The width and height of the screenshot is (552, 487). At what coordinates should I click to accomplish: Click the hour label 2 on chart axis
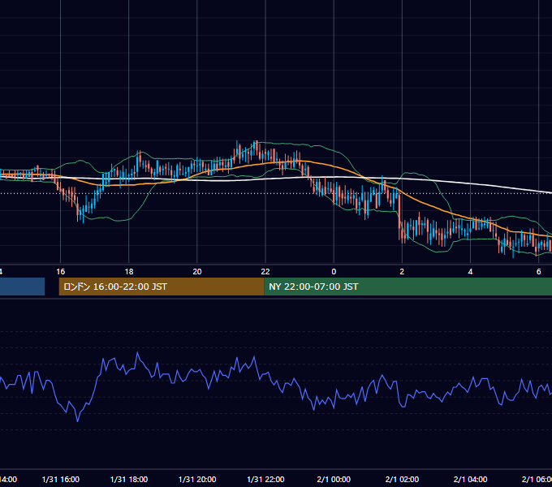[402, 272]
